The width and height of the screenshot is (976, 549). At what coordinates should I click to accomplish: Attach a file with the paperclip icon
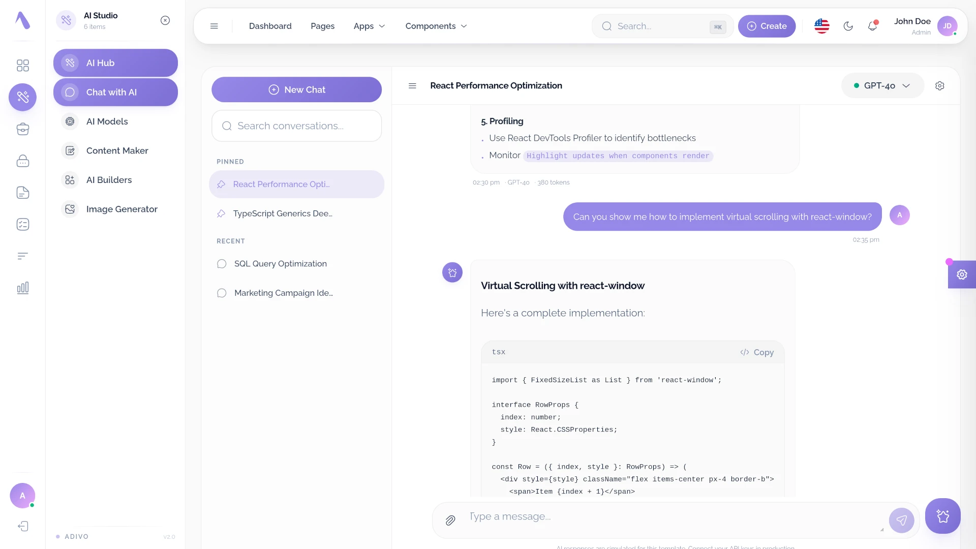click(x=450, y=520)
